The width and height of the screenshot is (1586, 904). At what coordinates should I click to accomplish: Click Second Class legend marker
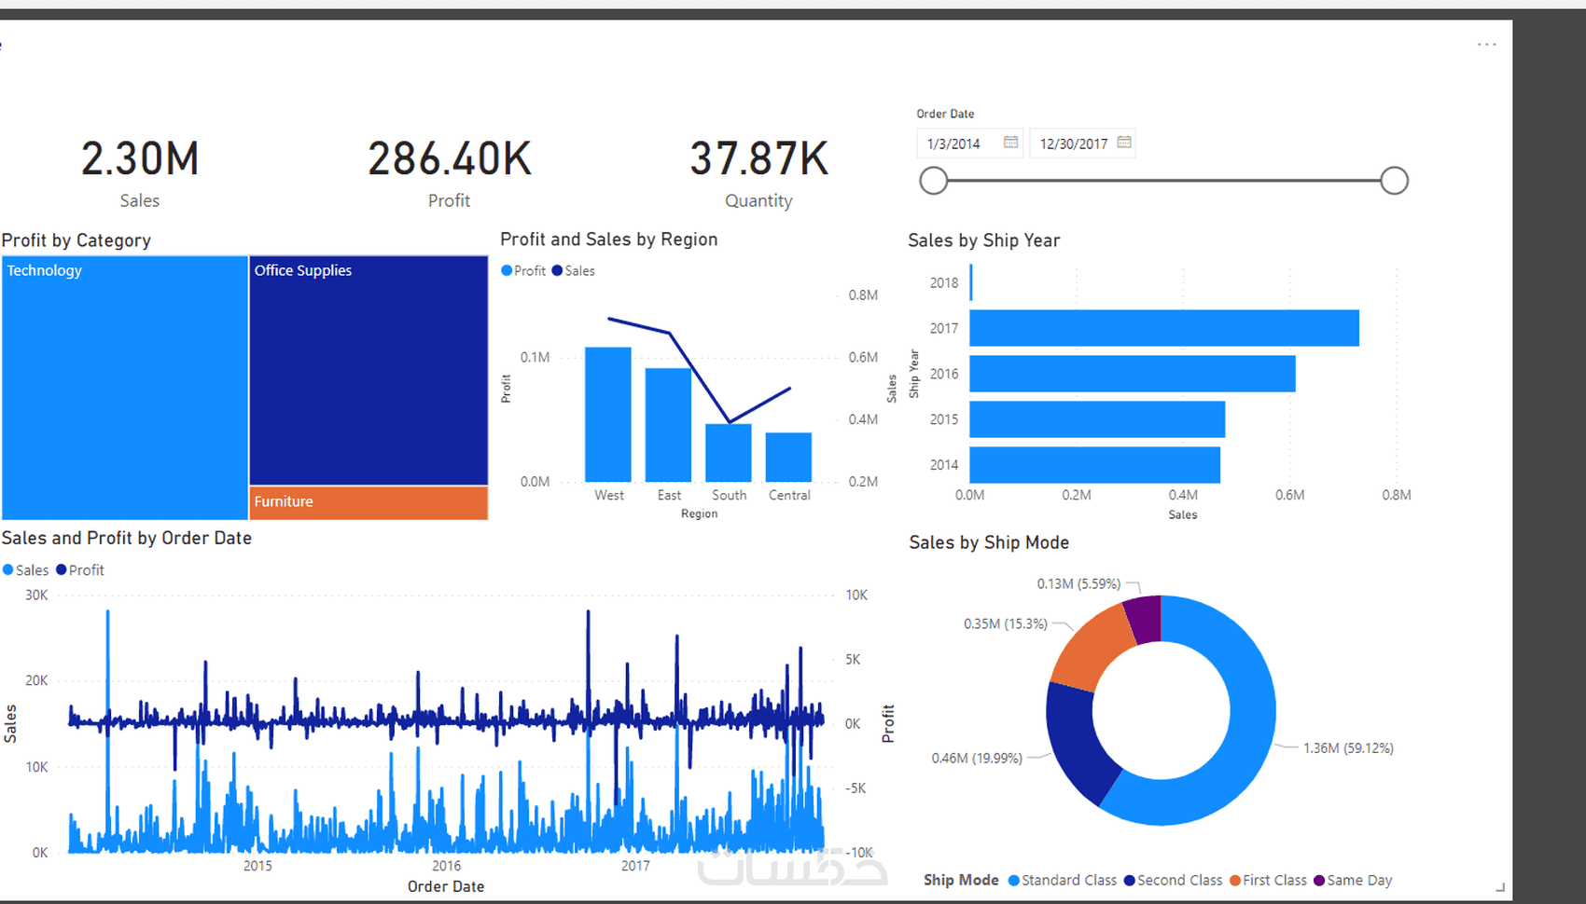coord(1130,881)
